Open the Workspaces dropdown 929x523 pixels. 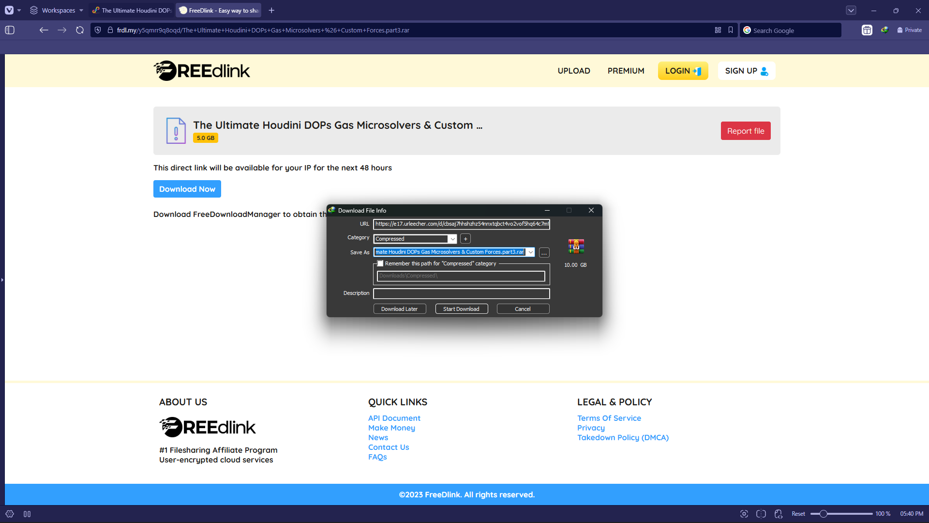57,10
